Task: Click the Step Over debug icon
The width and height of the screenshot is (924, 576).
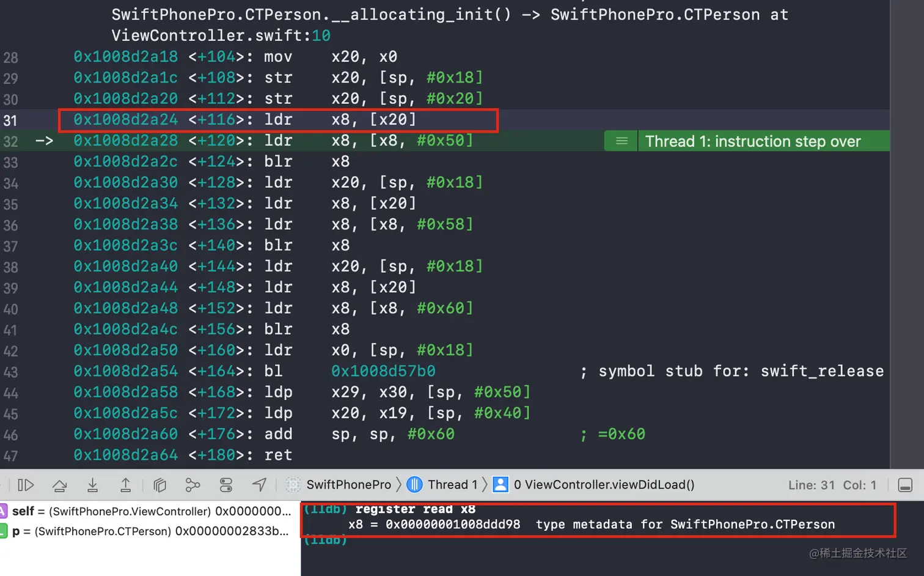Action: (x=59, y=486)
